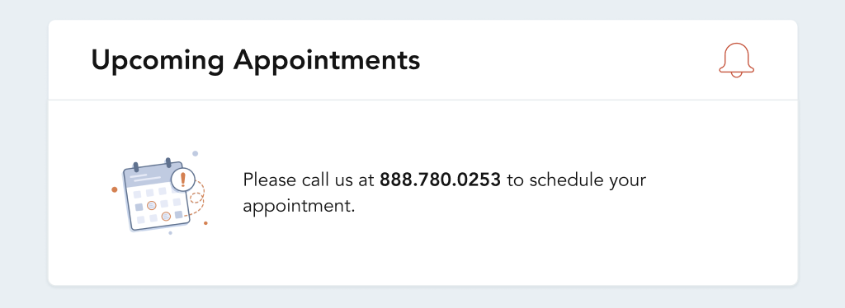
Task: Select the calendar's left binder ring
Action: [136, 166]
